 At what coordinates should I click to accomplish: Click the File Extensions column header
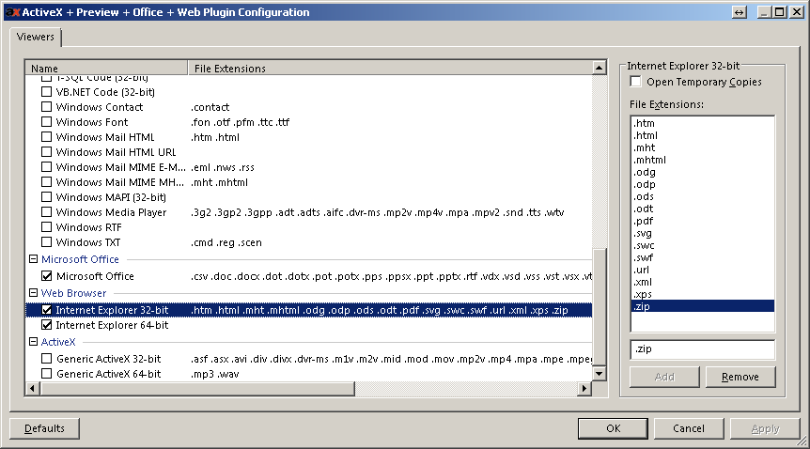pyautogui.click(x=390, y=69)
